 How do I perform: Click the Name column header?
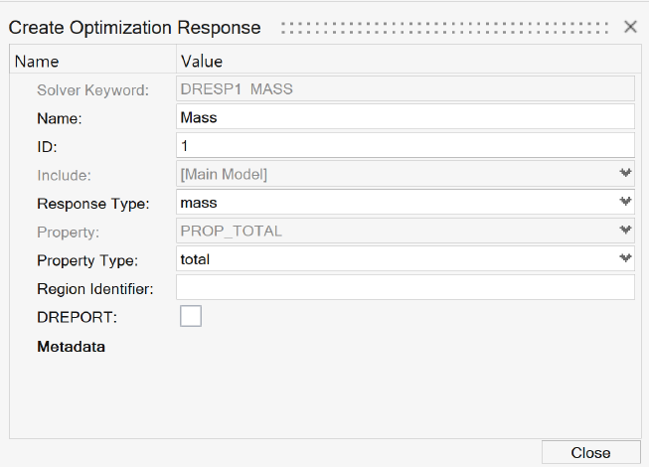[x=37, y=62]
